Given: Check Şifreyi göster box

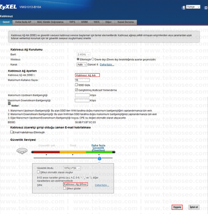Looking at the screenshot, I should point(64,188).
